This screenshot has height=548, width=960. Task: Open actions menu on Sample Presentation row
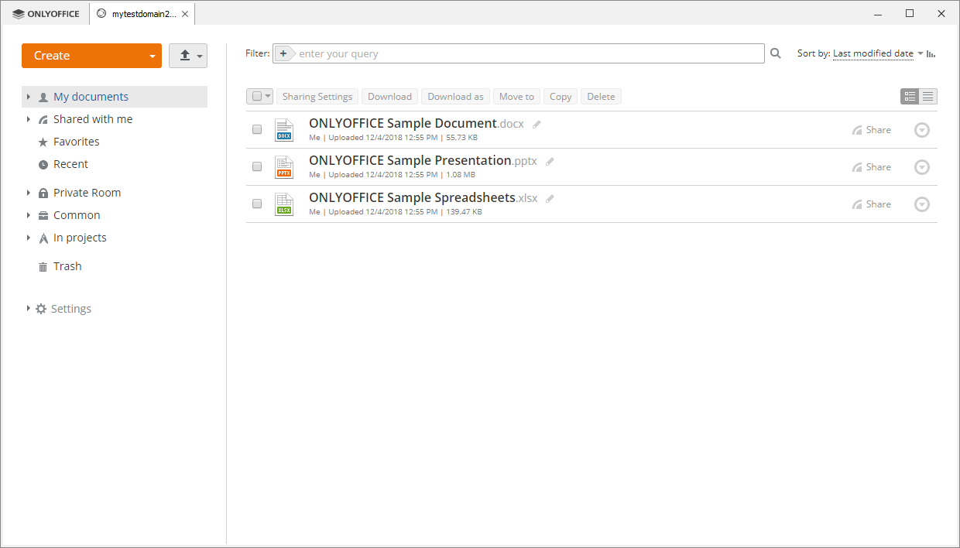921,166
